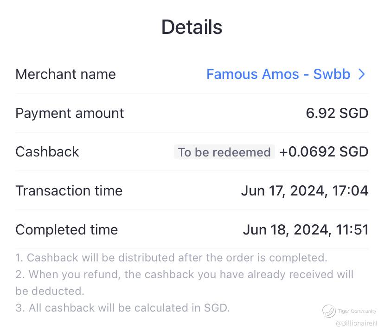
Task: Click the Transaction time label
Action: (x=69, y=191)
